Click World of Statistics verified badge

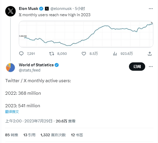point(57,65)
